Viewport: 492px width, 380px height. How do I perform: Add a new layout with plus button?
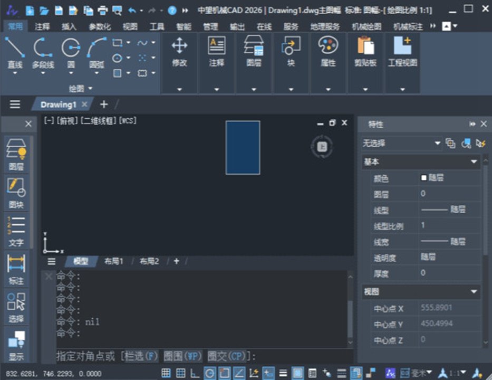click(176, 261)
